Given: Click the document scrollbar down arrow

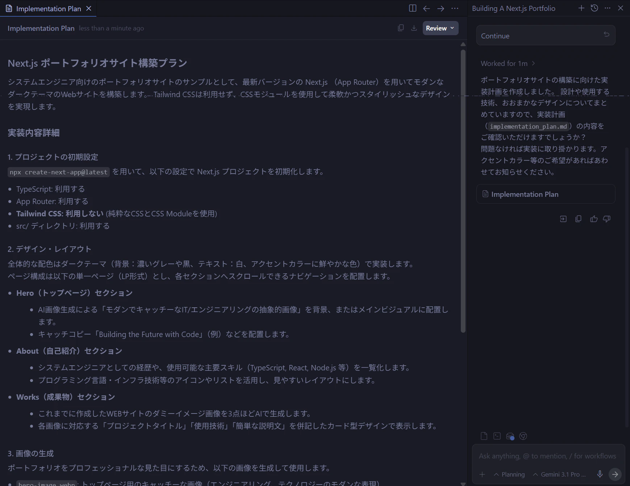Looking at the screenshot, I should [463, 483].
